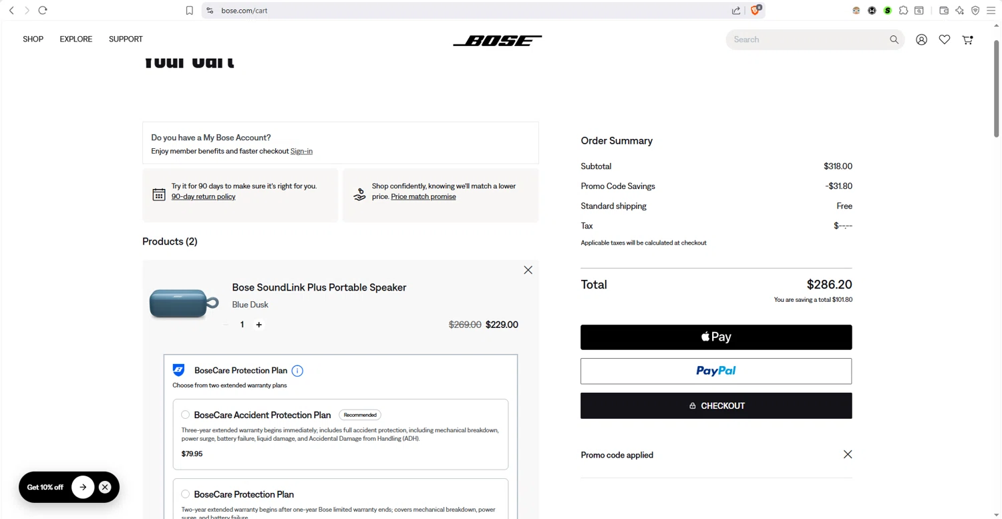Click the Free standard shipping value
Viewport: 1002px width, 519px height.
coord(844,206)
